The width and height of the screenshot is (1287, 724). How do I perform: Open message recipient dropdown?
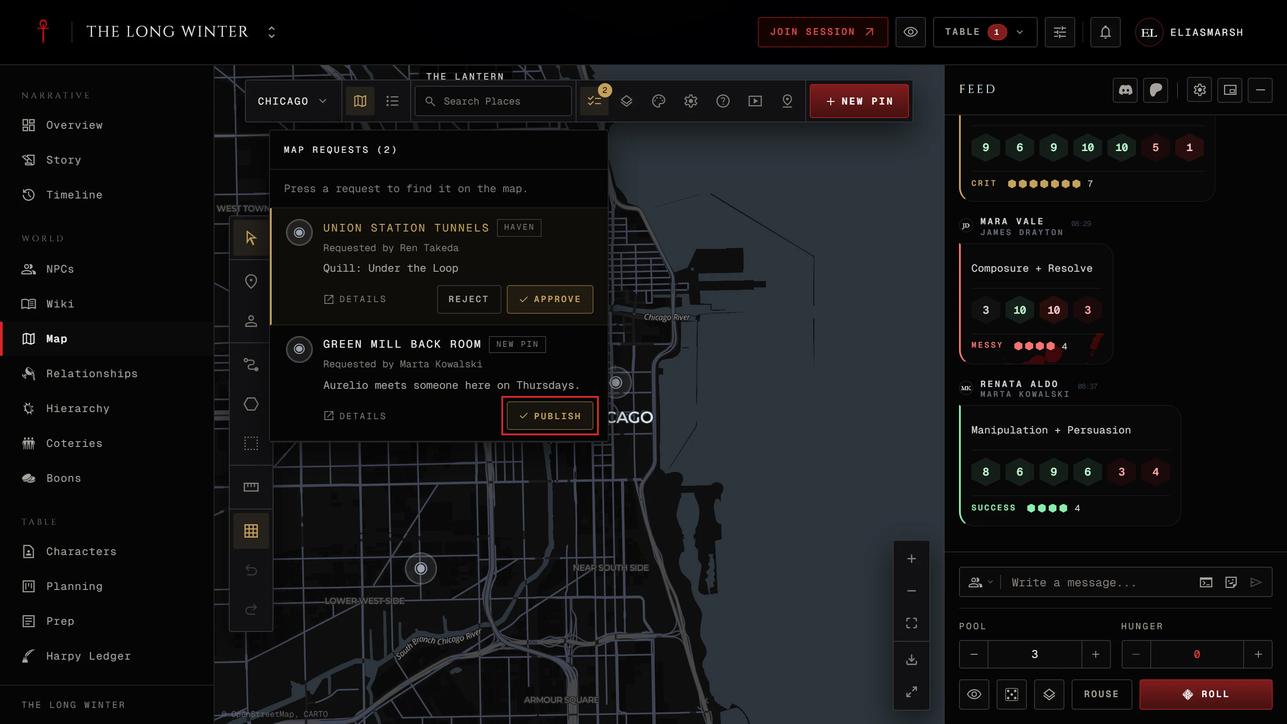coord(980,582)
